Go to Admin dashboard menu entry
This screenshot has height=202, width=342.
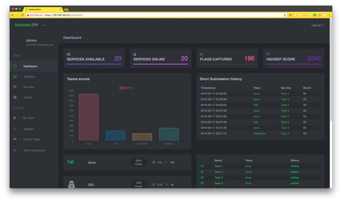click(34, 150)
